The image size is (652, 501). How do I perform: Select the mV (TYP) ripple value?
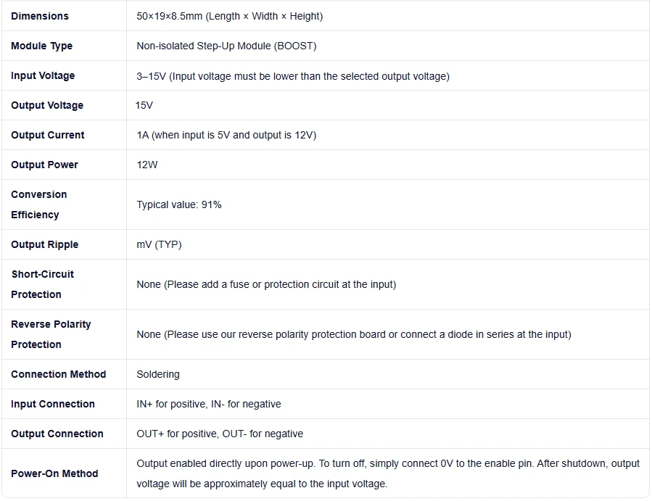click(159, 244)
